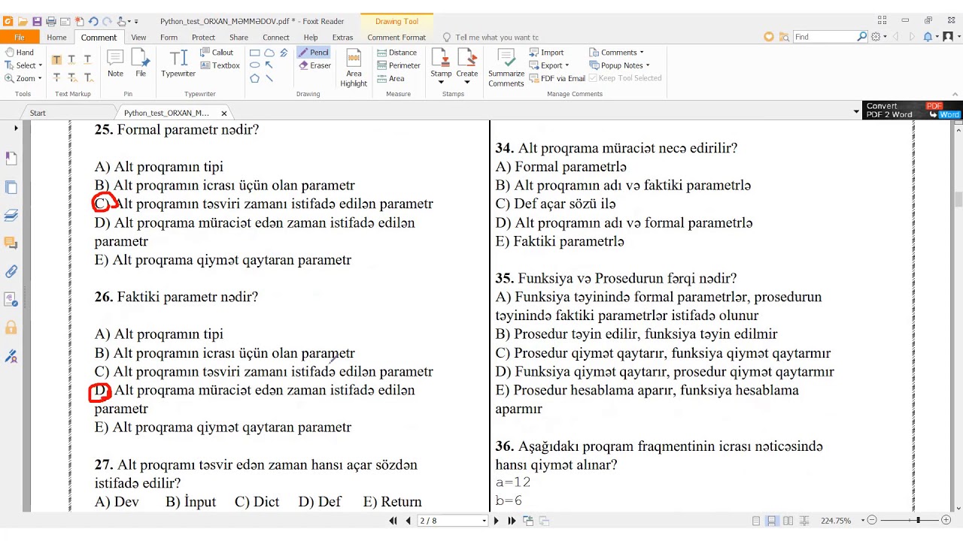Screen dimensions: 963x541
Task: Activate the Typewriter tool
Action: point(178,63)
